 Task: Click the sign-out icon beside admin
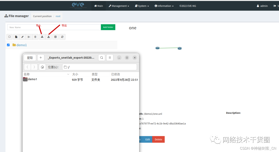pos(275,6)
